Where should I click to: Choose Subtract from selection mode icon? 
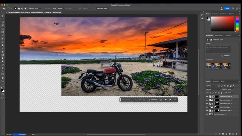pyautogui.click(x=22, y=8)
